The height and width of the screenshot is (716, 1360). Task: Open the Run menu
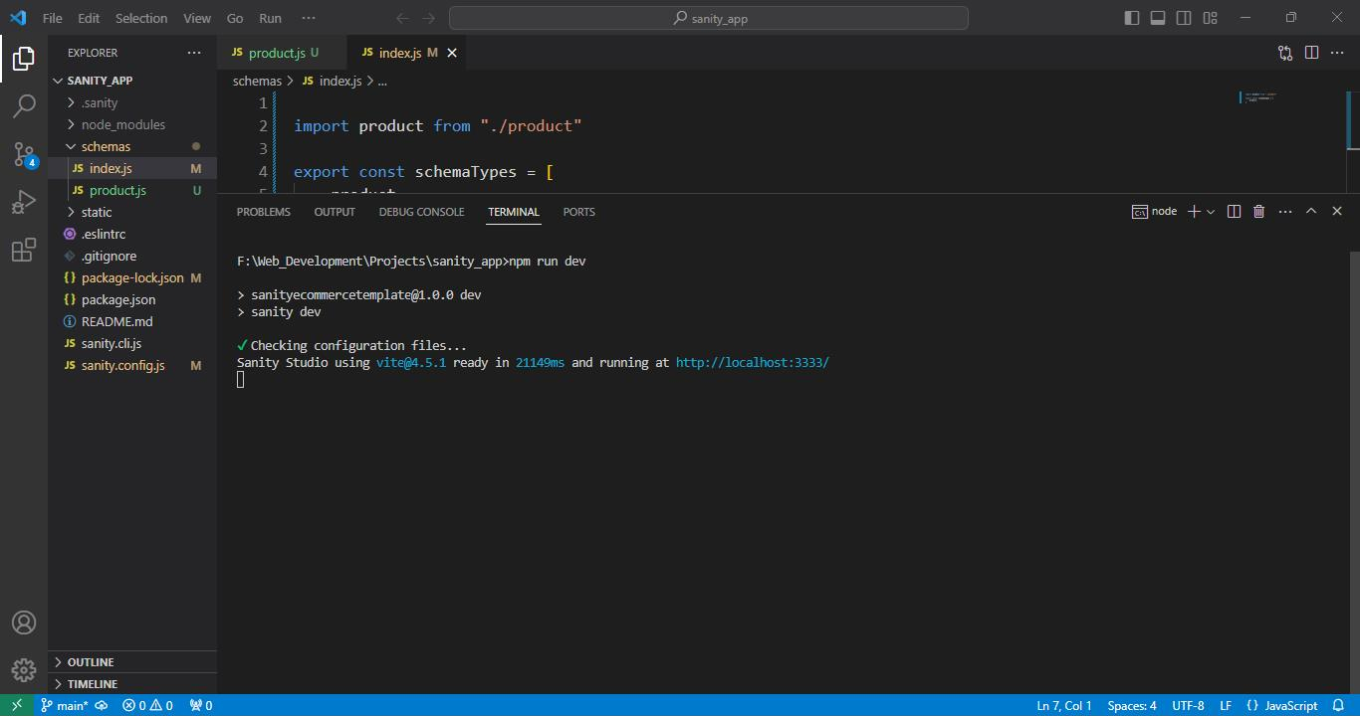270,18
